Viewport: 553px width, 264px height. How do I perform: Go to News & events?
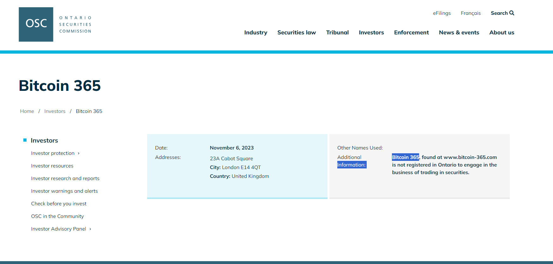coord(459,32)
